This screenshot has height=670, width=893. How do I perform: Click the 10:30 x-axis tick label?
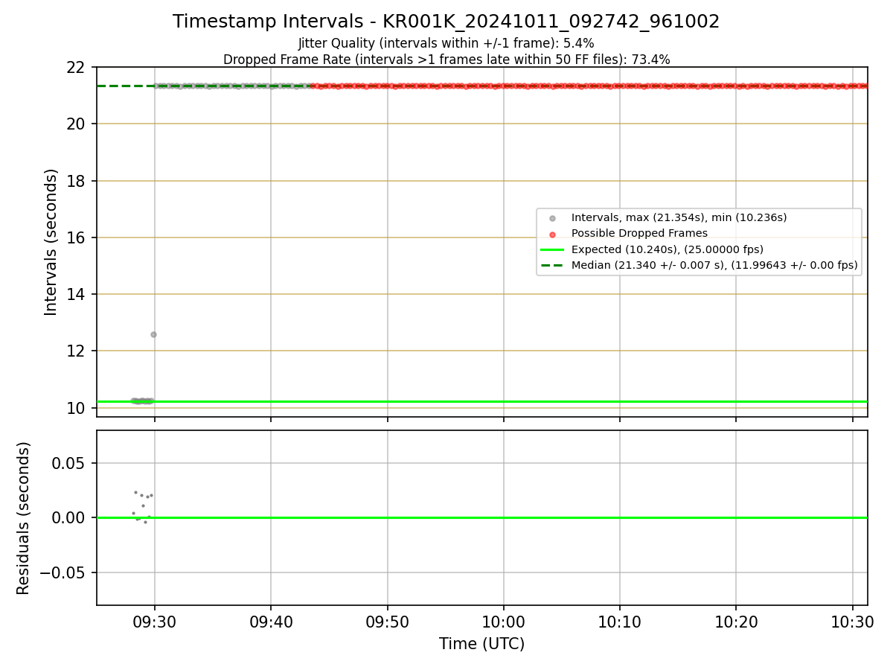853,622
